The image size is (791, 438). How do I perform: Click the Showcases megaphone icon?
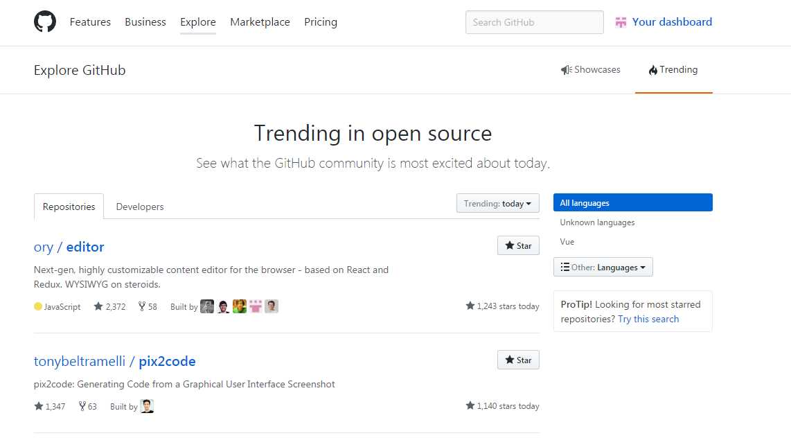[x=566, y=69]
